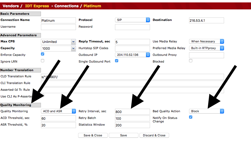Click the Connections breadcrumb link
The height and width of the screenshot is (142, 251).
pos(67,6)
